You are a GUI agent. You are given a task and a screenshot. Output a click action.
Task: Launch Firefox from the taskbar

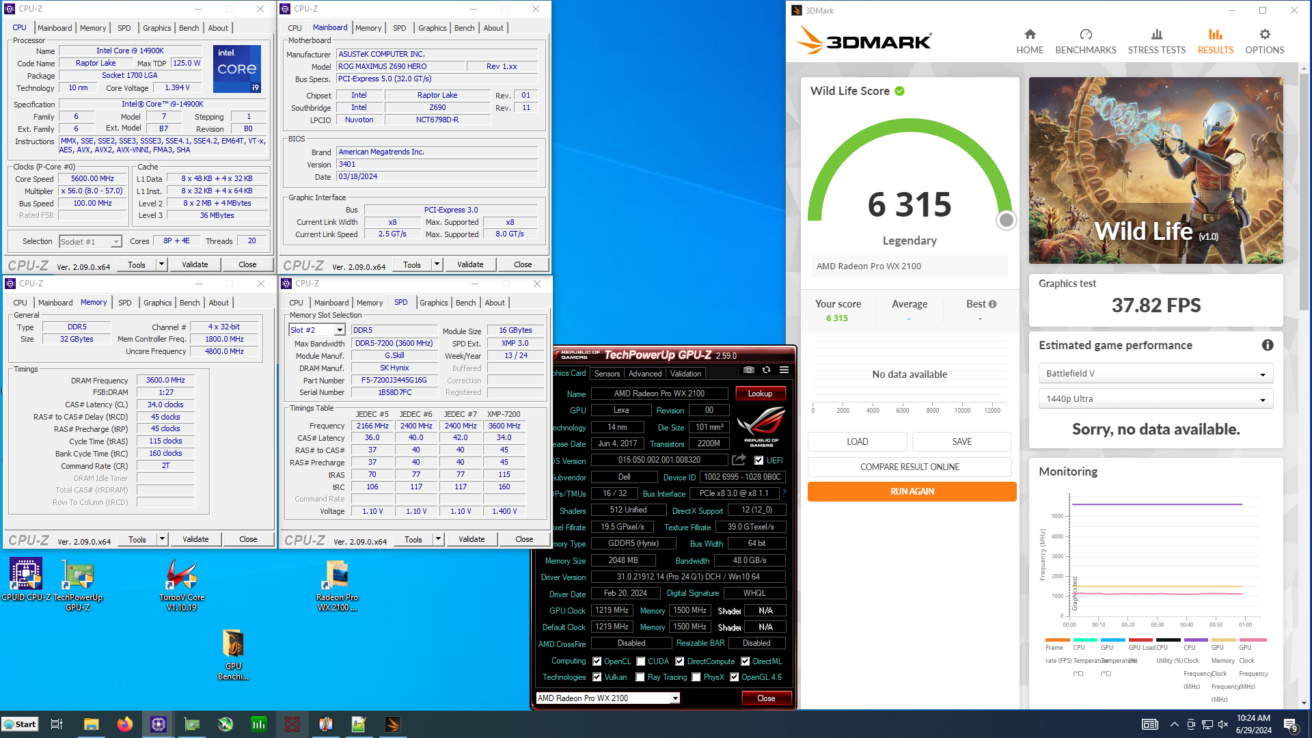click(124, 724)
